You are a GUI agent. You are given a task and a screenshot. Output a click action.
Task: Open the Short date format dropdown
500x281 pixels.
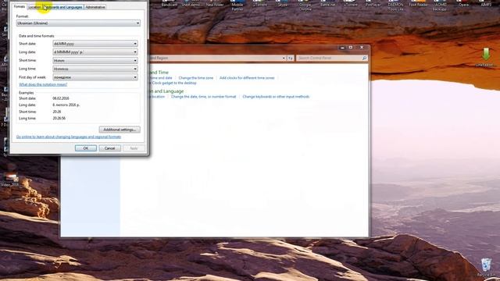(x=95, y=44)
